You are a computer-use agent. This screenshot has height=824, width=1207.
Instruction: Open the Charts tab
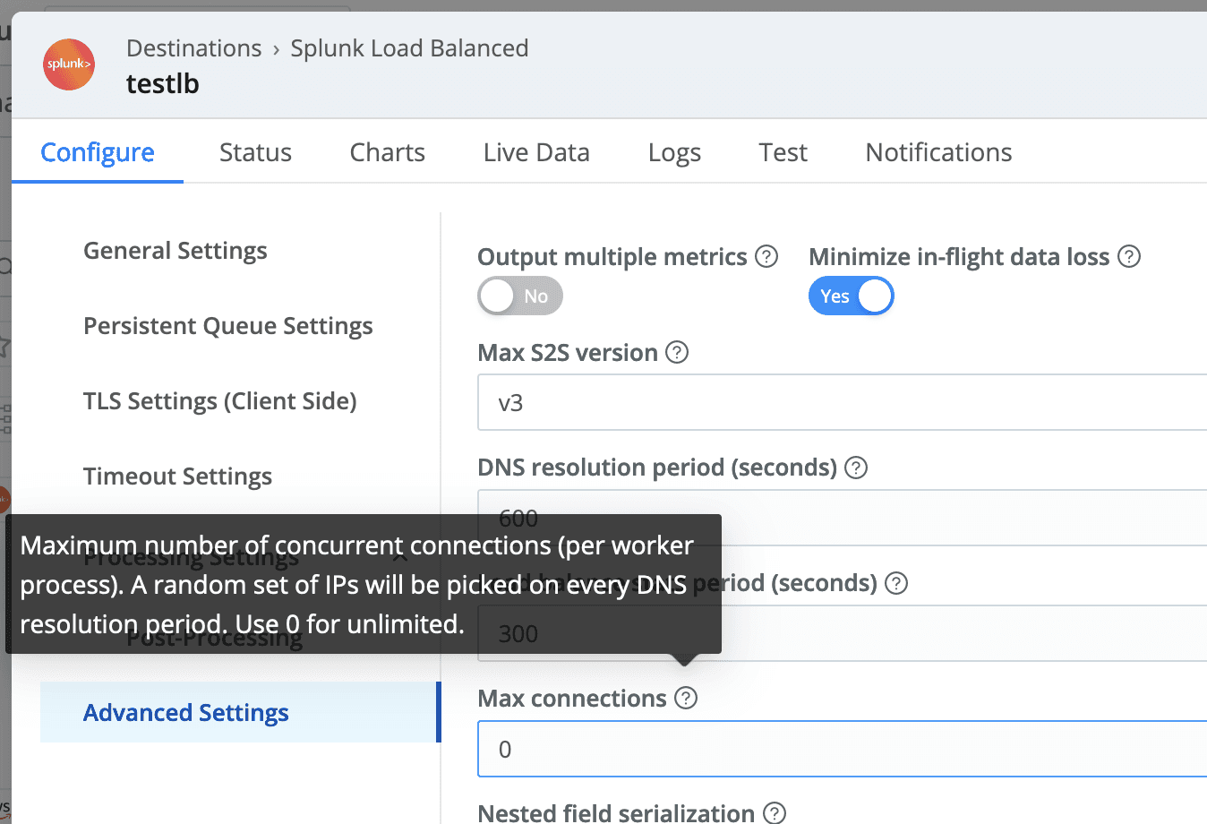click(387, 152)
